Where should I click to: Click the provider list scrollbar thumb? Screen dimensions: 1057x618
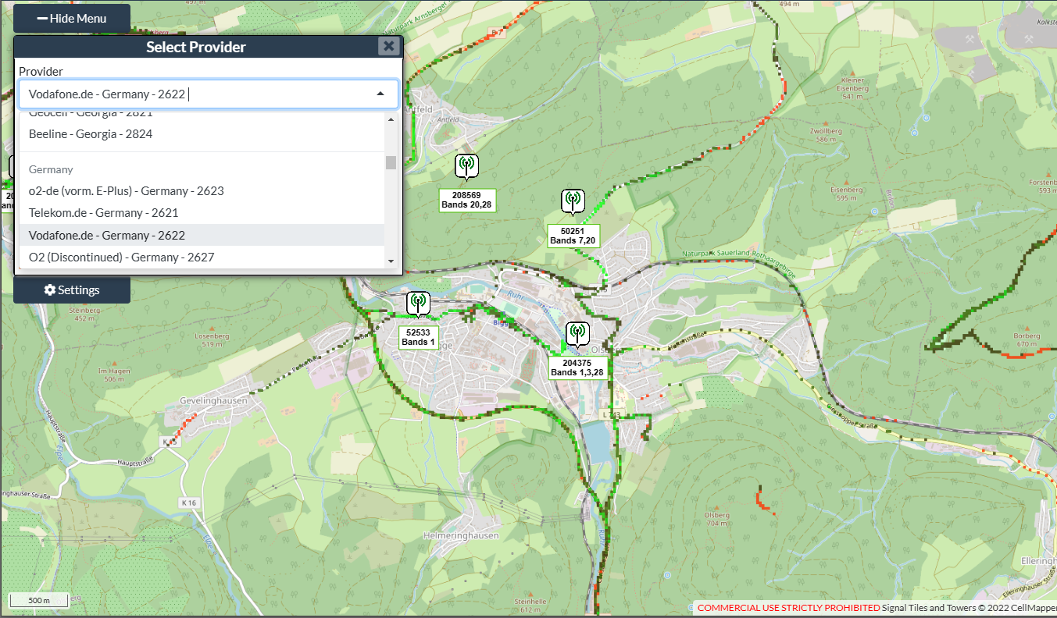click(391, 162)
